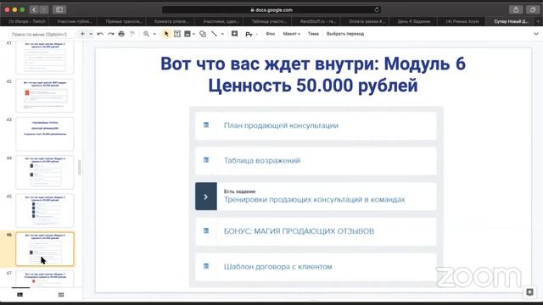Open new slide layout dropdown arrow
This screenshot has height=305, width=543.
[x=91, y=34]
